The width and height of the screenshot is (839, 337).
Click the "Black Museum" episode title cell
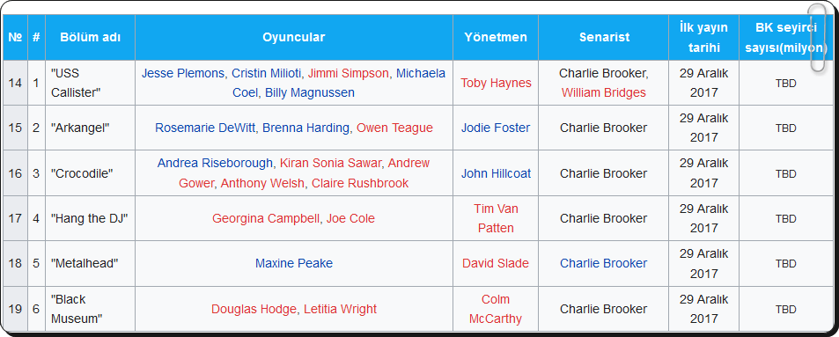pyautogui.click(x=90, y=309)
